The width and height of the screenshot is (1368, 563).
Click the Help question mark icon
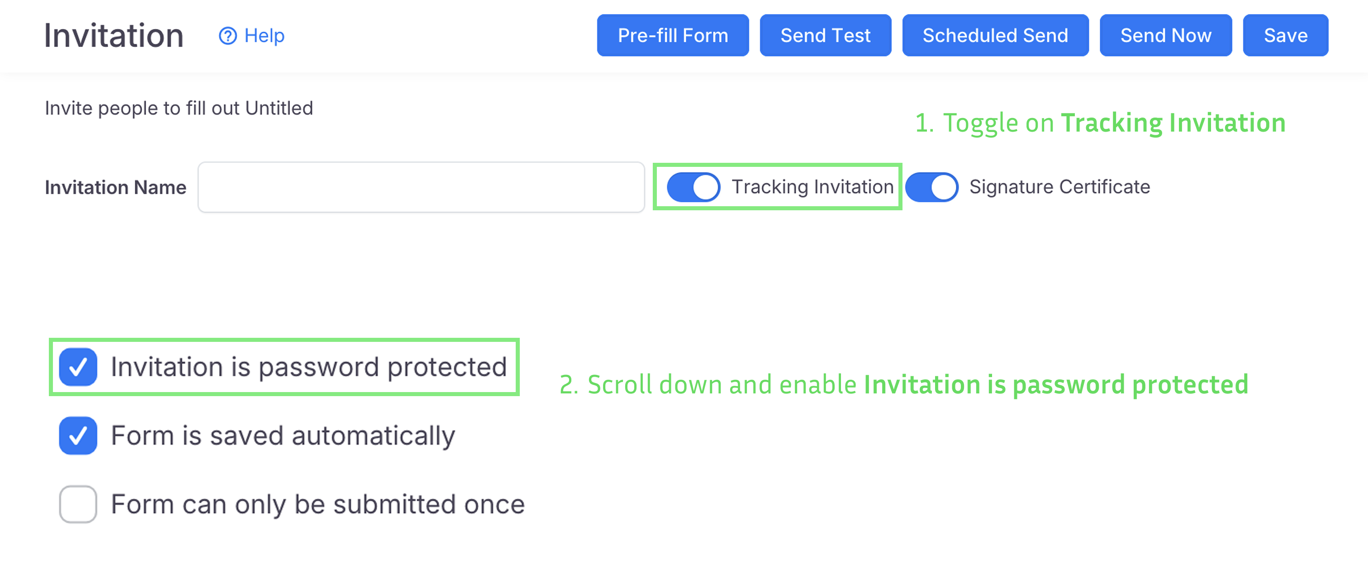point(228,36)
